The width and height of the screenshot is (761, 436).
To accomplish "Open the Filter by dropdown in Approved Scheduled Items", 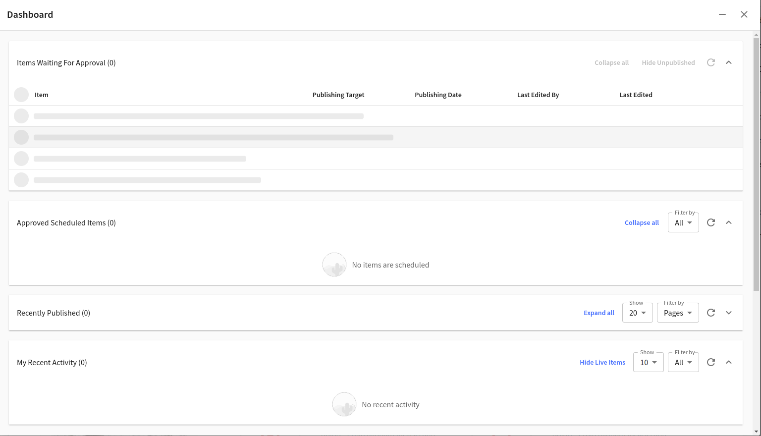I will 683,222.
